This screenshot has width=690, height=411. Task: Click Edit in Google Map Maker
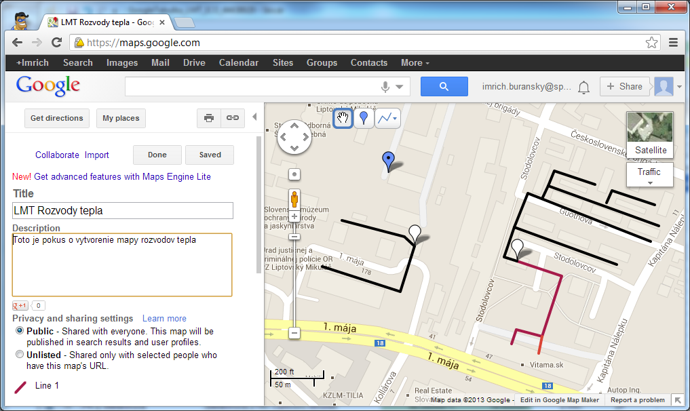point(559,400)
